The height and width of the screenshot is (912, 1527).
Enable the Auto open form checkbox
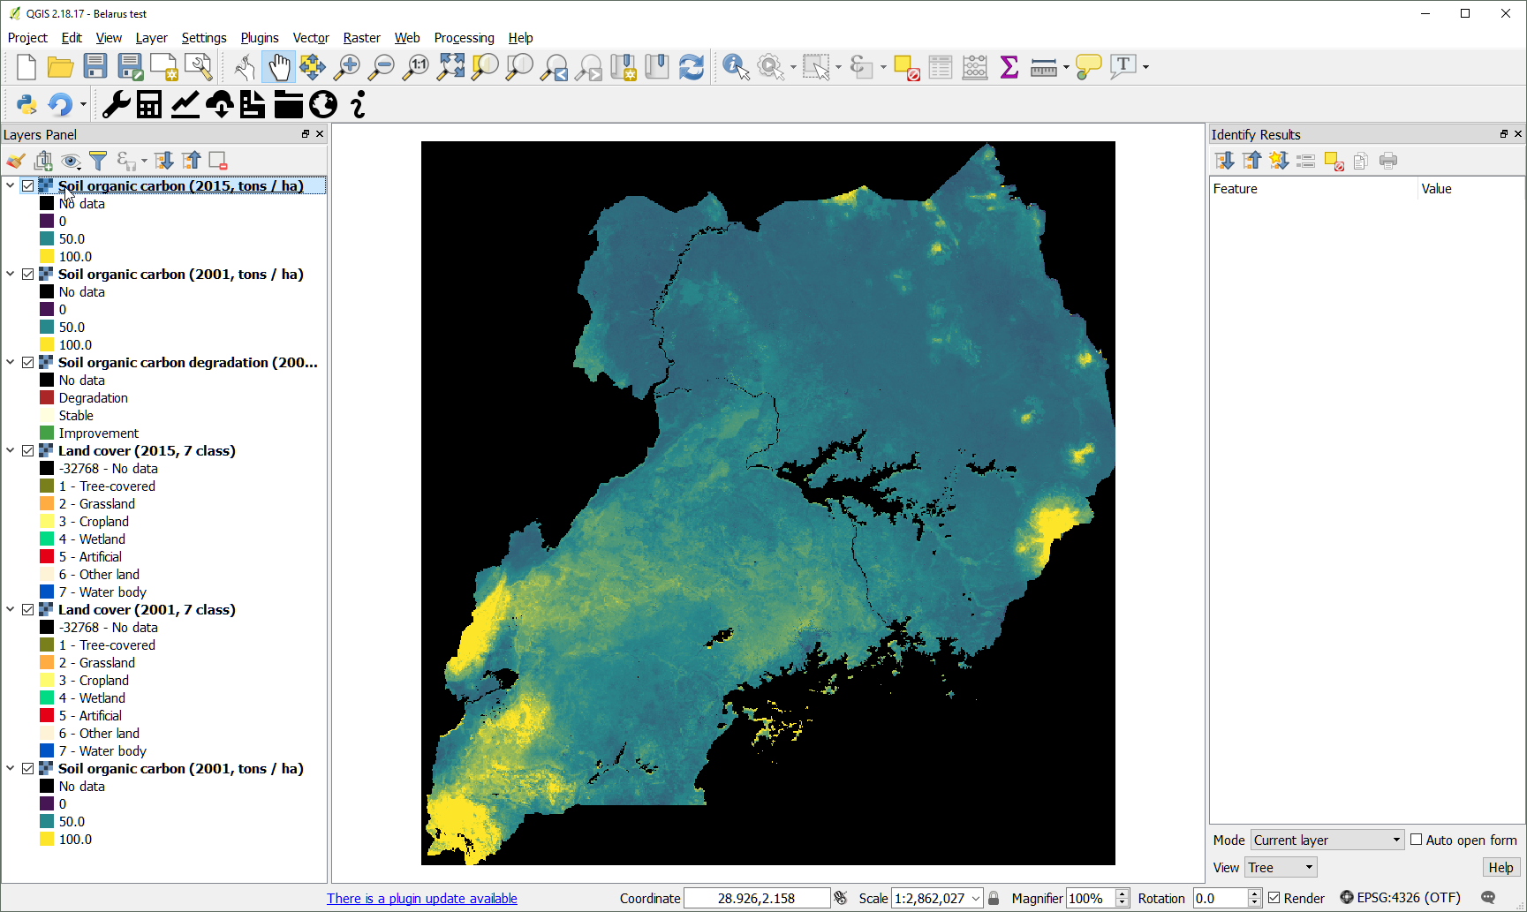1417,840
